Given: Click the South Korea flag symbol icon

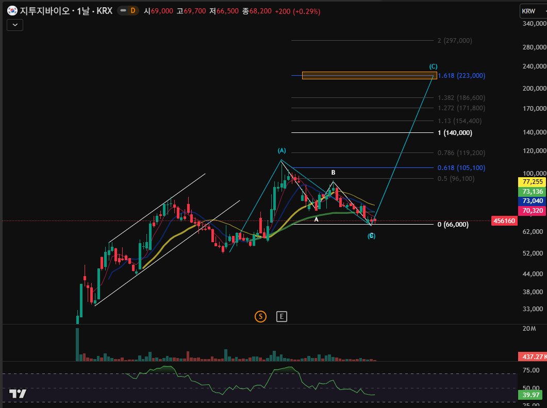Looking at the screenshot, I should pyautogui.click(x=12, y=11).
